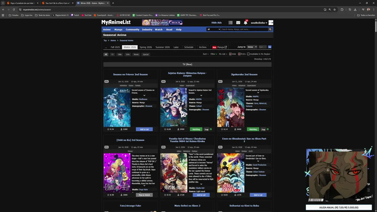Image resolution: width=377 pixels, height=212 pixels.
Task: Open the Sort dropdown
Action: click(x=206, y=54)
